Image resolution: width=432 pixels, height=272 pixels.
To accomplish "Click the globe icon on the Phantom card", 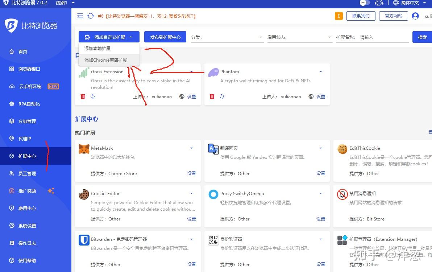I will (311, 96).
